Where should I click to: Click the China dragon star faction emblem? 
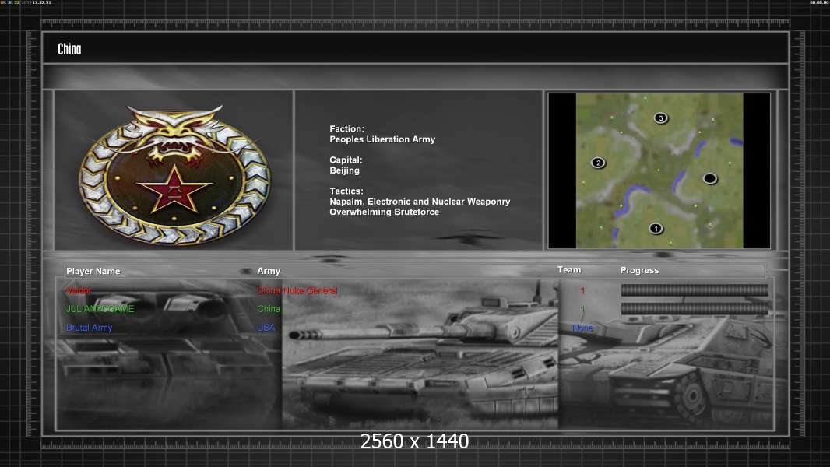(x=174, y=175)
